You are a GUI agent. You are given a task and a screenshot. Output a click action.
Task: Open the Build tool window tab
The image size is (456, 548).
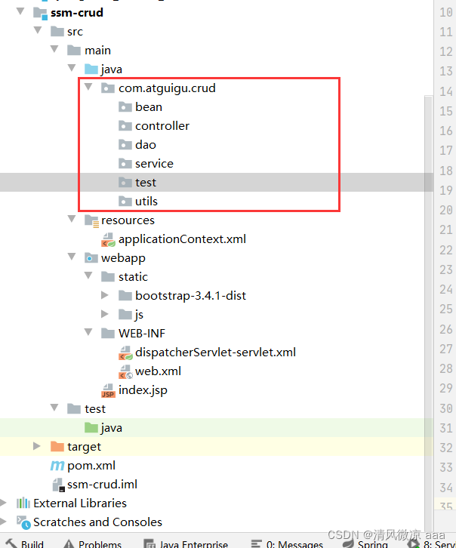(25, 543)
